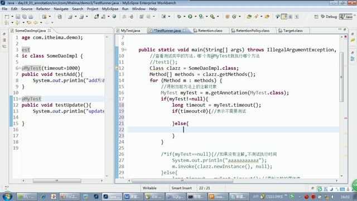Open the Word taskbar item
357x201 pixels.
point(133,197)
